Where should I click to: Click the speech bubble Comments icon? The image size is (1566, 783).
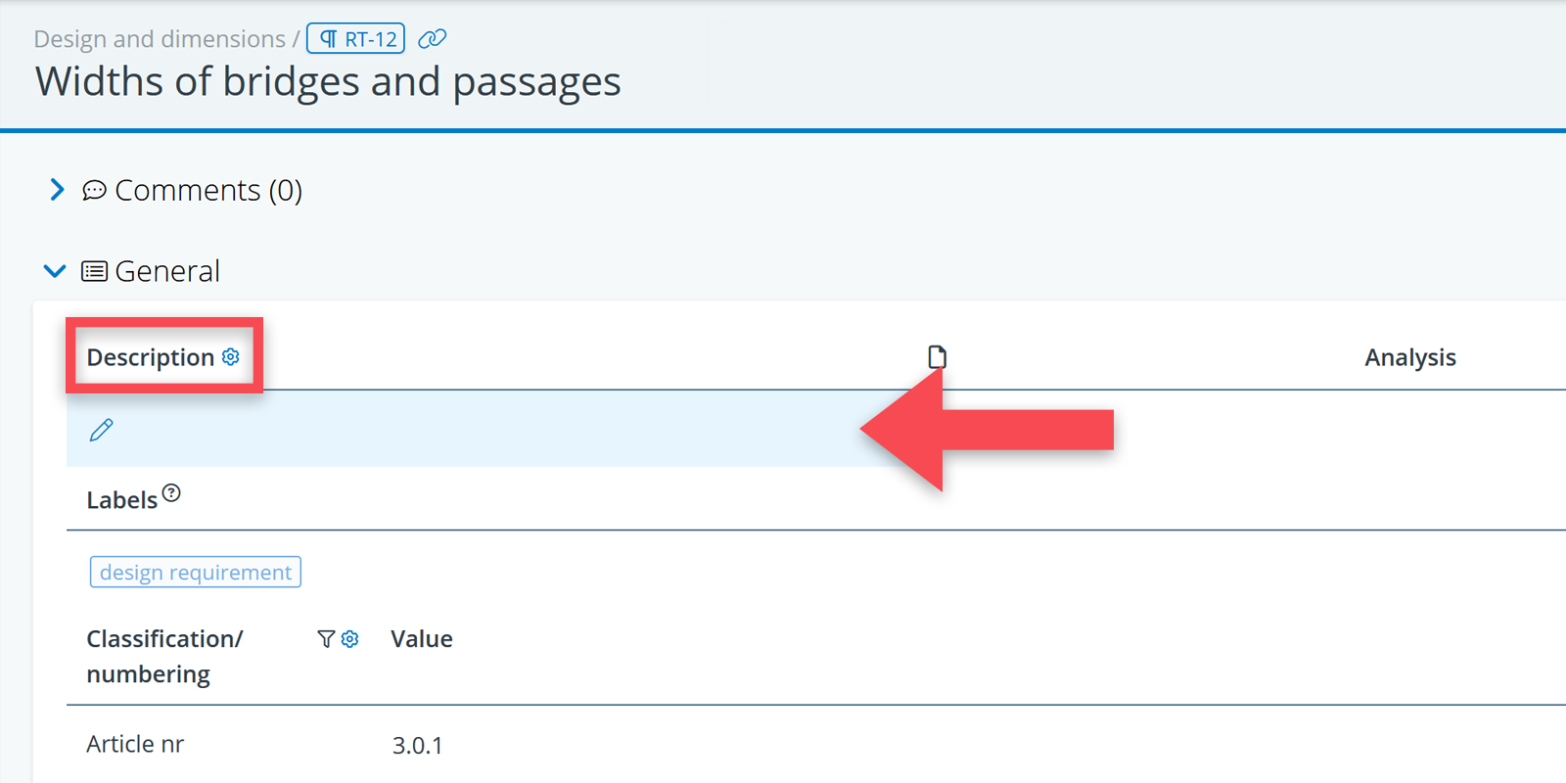point(94,190)
